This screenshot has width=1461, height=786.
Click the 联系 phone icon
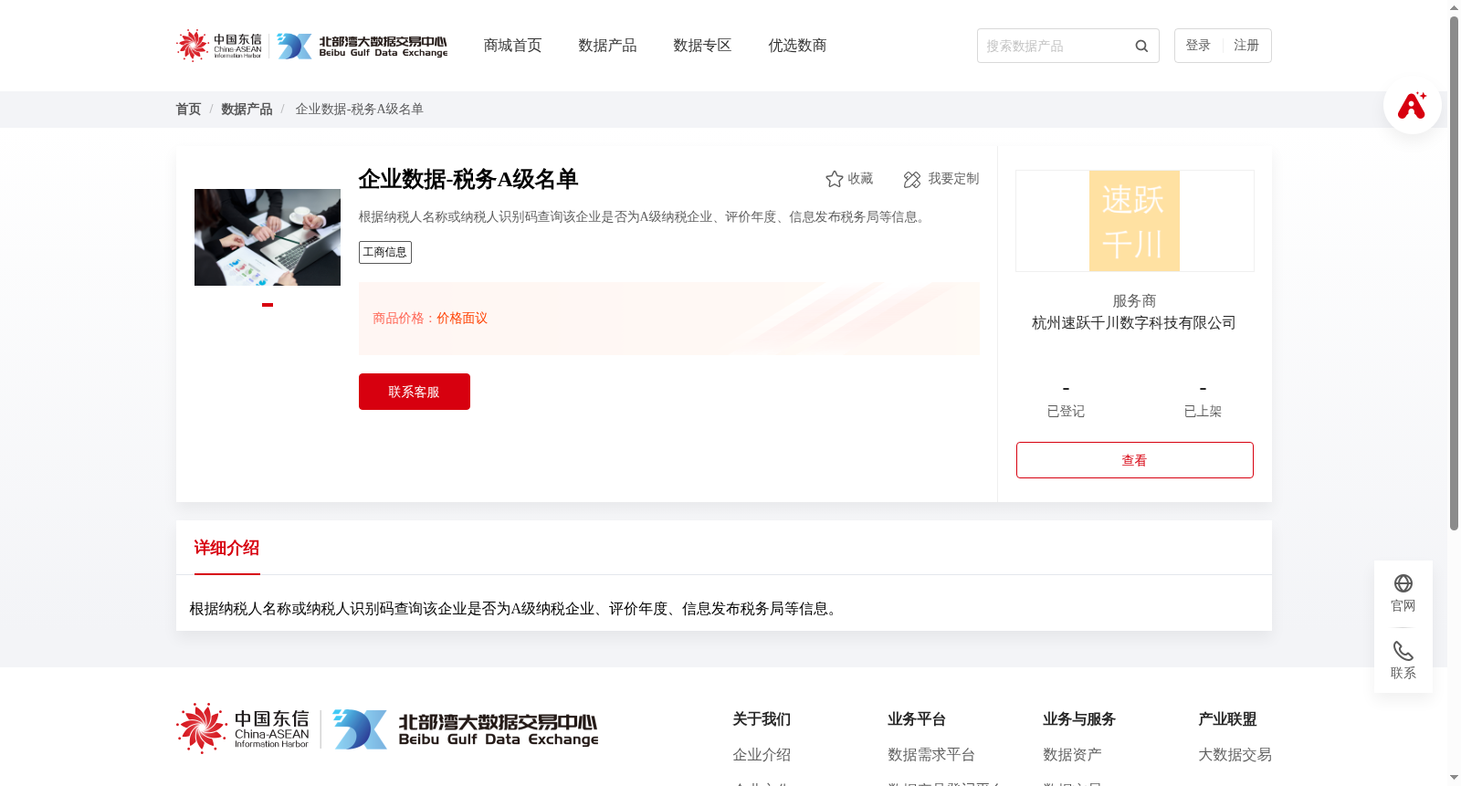(1403, 651)
